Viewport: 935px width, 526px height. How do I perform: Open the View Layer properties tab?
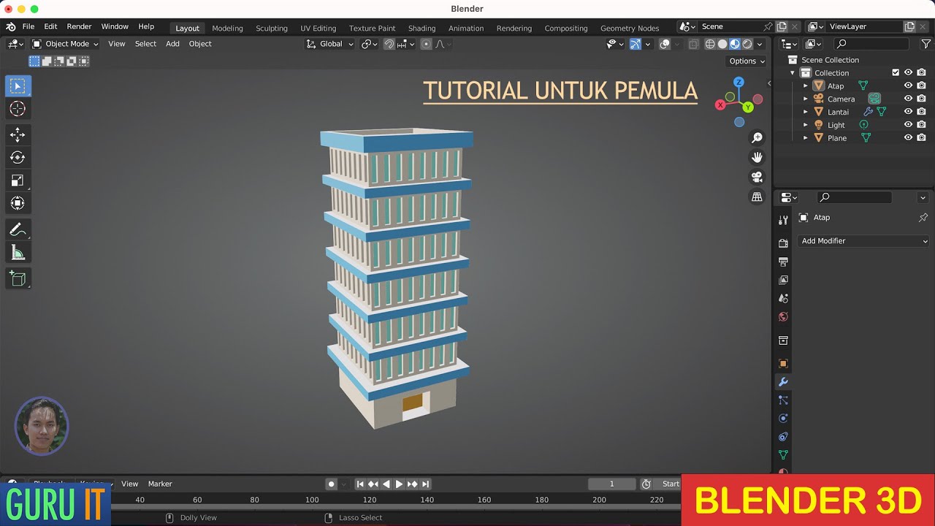[783, 280]
